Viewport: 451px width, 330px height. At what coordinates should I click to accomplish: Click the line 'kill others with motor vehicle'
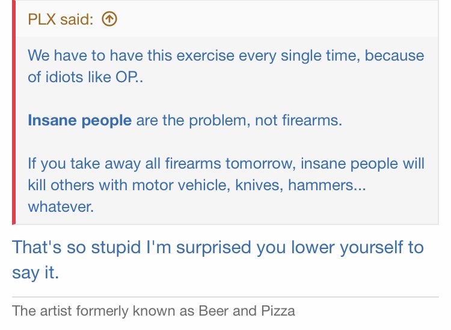pos(197,185)
